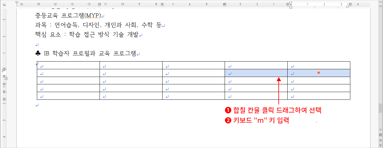This screenshot has height=148, width=383.
Task: Select the left indent hourglass marker on ruler
Action: point(291,4)
